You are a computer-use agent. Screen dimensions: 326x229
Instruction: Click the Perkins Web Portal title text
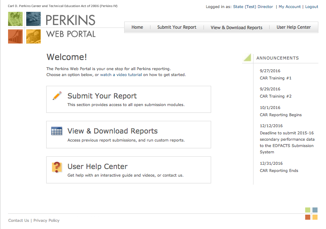click(70, 26)
